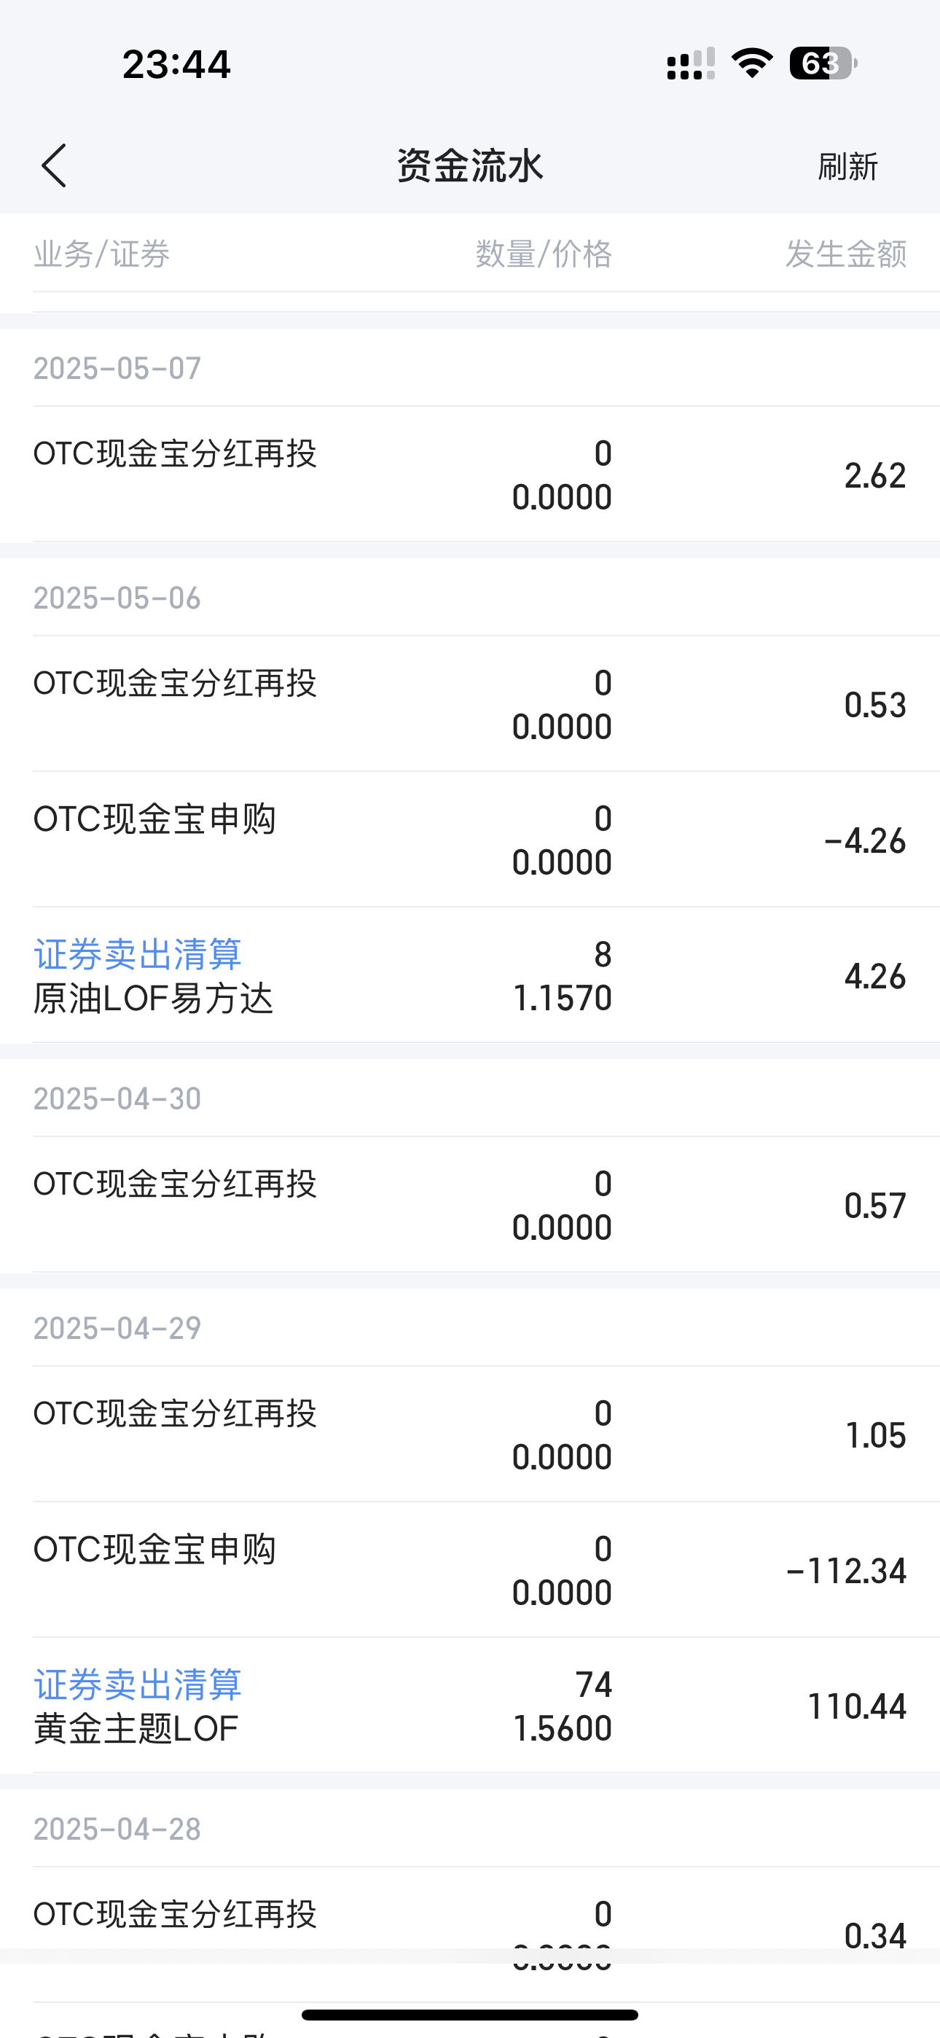940x2038 pixels.
Task: Tap the battery indicator icon
Action: [823, 63]
